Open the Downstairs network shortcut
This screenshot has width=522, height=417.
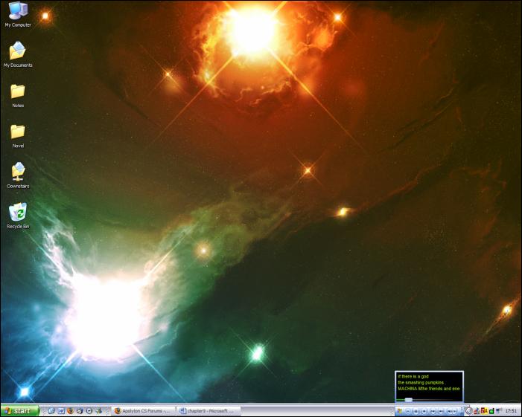coord(17,172)
